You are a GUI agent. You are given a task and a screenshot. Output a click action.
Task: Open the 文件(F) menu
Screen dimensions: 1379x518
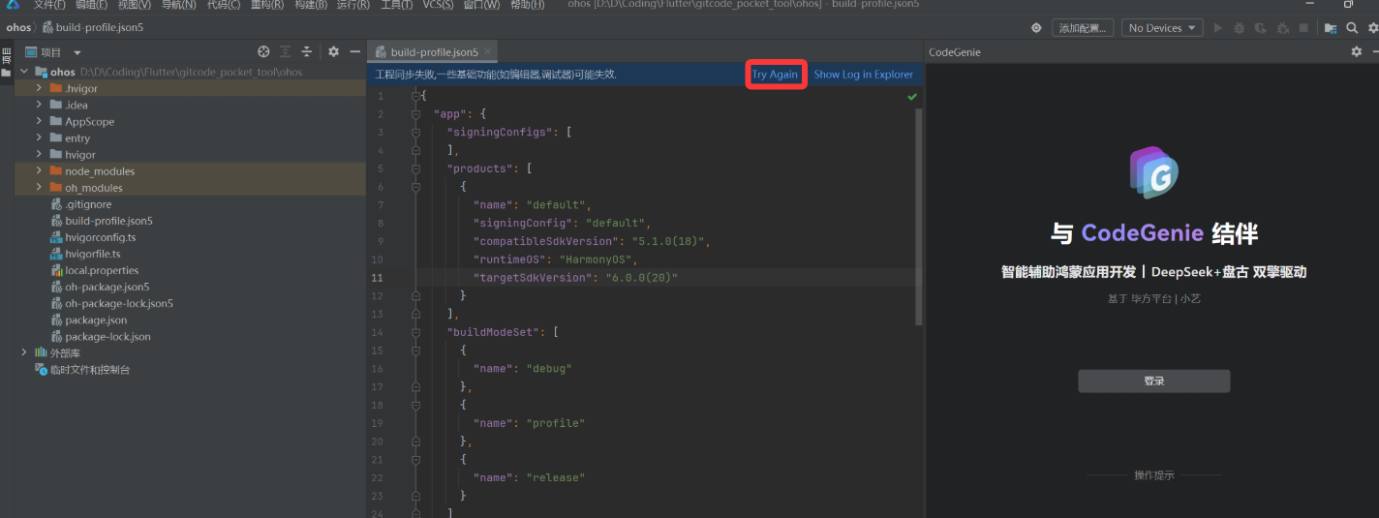(x=49, y=5)
